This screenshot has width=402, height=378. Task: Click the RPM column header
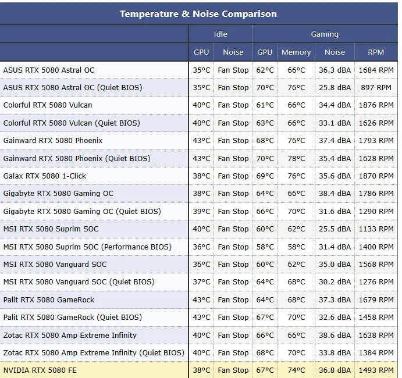(376, 52)
